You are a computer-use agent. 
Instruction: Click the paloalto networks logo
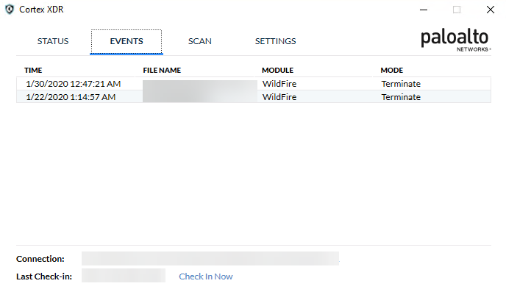(455, 40)
